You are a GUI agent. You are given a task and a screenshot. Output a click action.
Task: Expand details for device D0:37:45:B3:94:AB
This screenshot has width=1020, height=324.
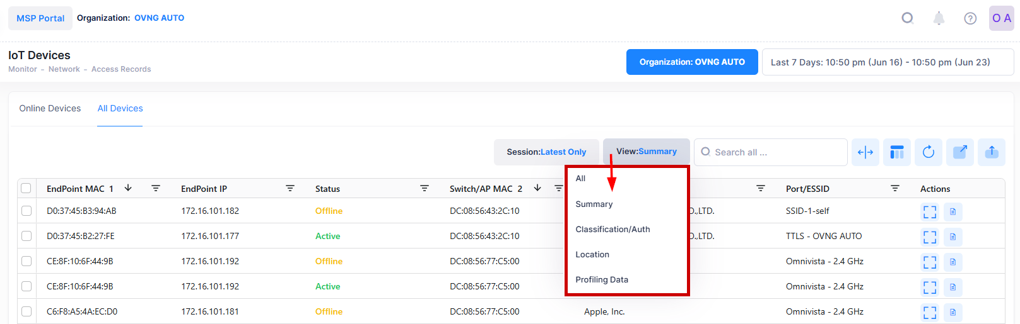pyautogui.click(x=930, y=211)
